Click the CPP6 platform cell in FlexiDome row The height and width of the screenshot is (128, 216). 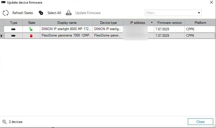point(200,35)
